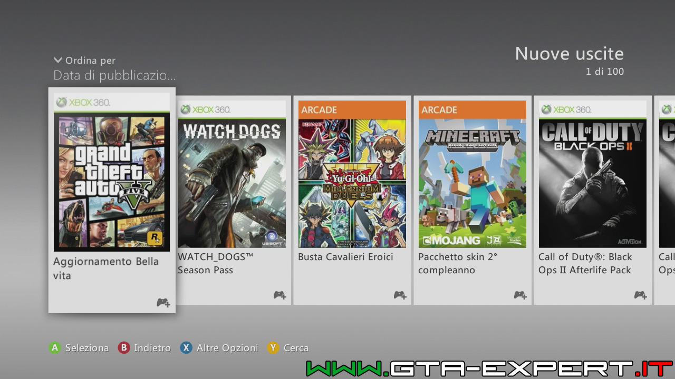Open the Call of Duty Black Ops II cover
The image size is (675, 379).
coord(593,183)
